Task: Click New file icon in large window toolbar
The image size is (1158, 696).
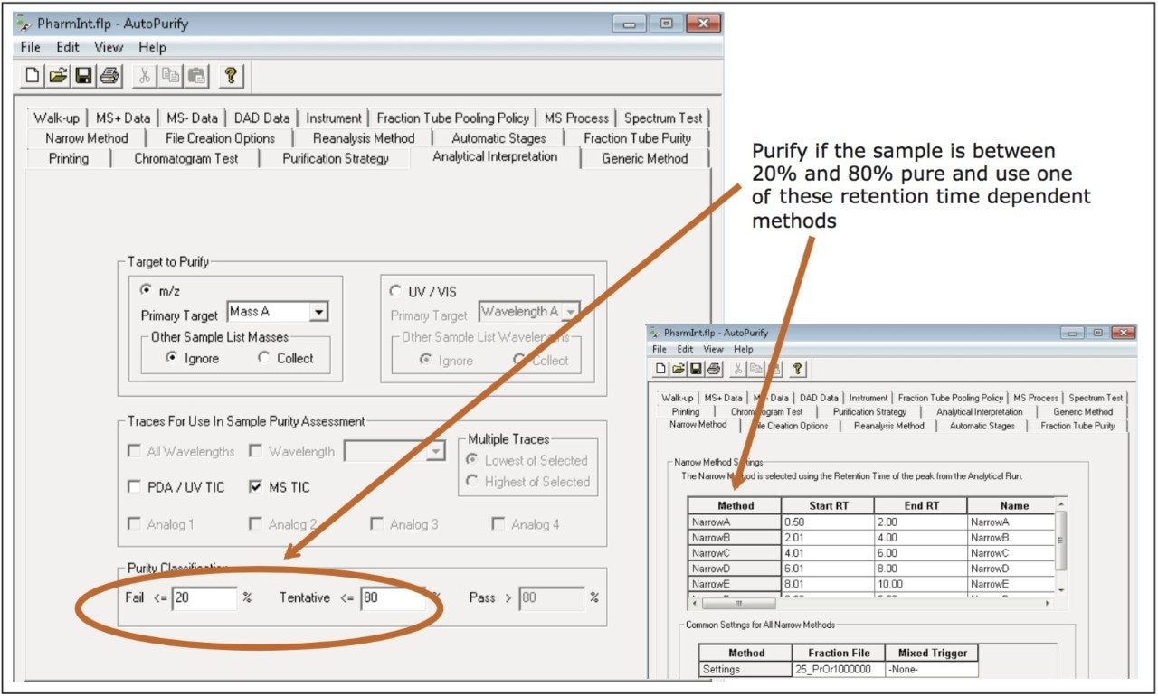Action: [x=33, y=77]
